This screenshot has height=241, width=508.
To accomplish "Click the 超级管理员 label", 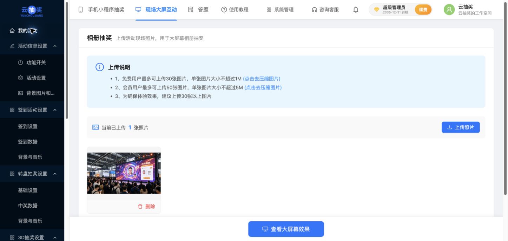I will tap(394, 7).
